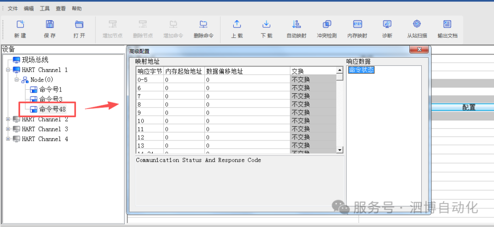Click the 不交换 cell in row 12
This screenshot has width=494, height=227.
[313, 137]
